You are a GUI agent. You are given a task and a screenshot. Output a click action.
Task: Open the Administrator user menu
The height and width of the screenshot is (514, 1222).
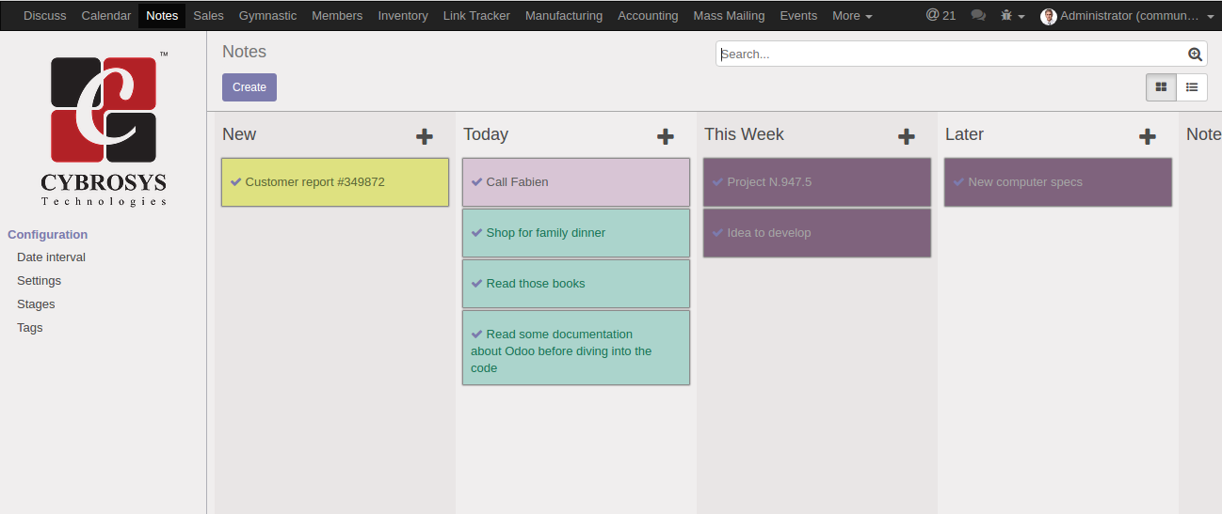pos(1127,16)
